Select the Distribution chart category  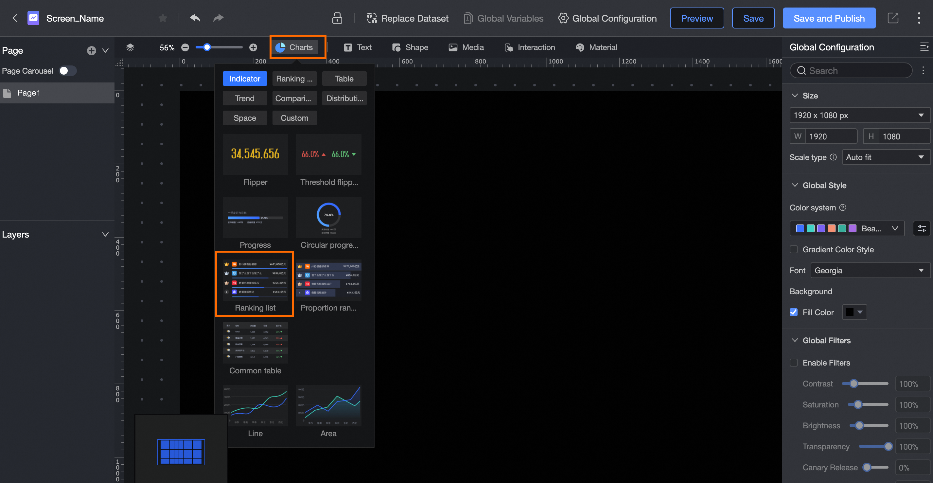(344, 98)
